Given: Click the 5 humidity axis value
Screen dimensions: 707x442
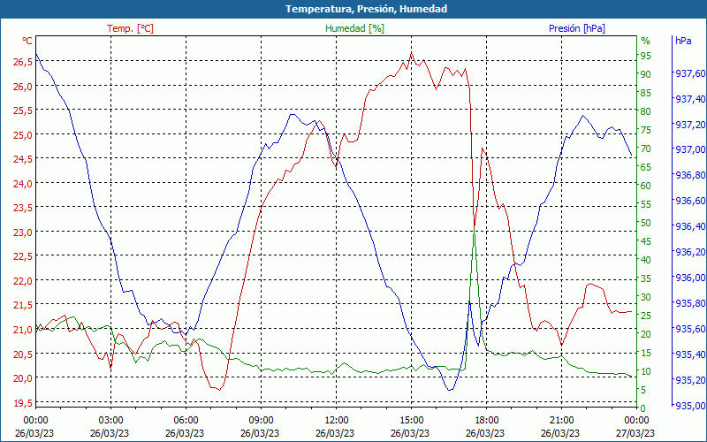Looking at the screenshot, I should point(643,389).
